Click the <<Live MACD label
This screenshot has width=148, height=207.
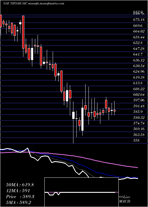(x=125, y=199)
